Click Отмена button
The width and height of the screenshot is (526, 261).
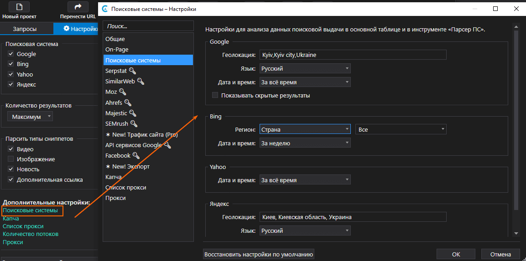(x=500, y=254)
